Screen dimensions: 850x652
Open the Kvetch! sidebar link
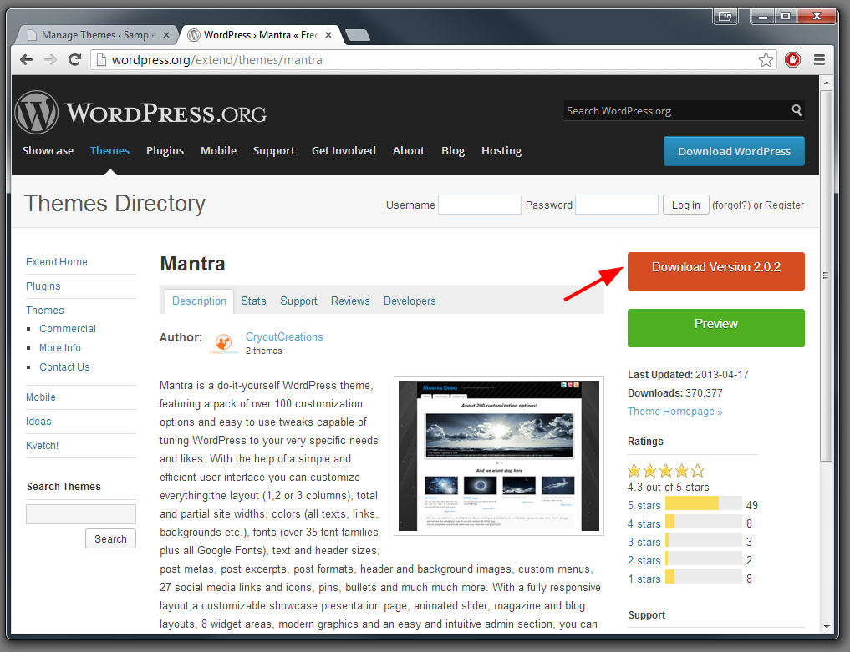click(x=42, y=446)
